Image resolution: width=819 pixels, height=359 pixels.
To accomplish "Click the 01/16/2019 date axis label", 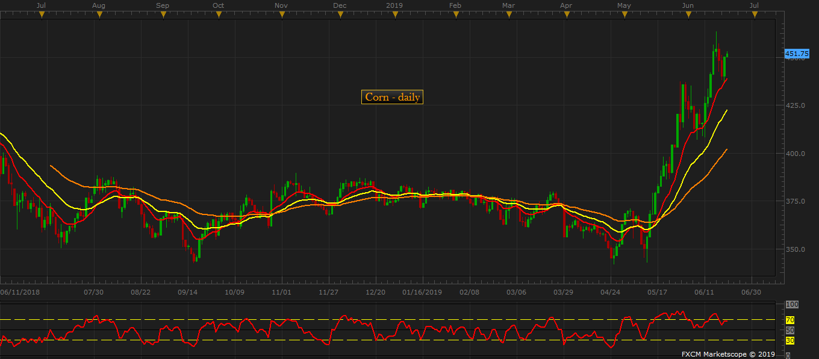I will coord(422,292).
